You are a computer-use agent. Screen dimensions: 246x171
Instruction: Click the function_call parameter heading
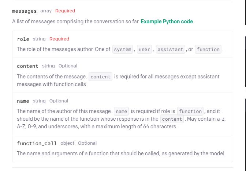pos(37,143)
